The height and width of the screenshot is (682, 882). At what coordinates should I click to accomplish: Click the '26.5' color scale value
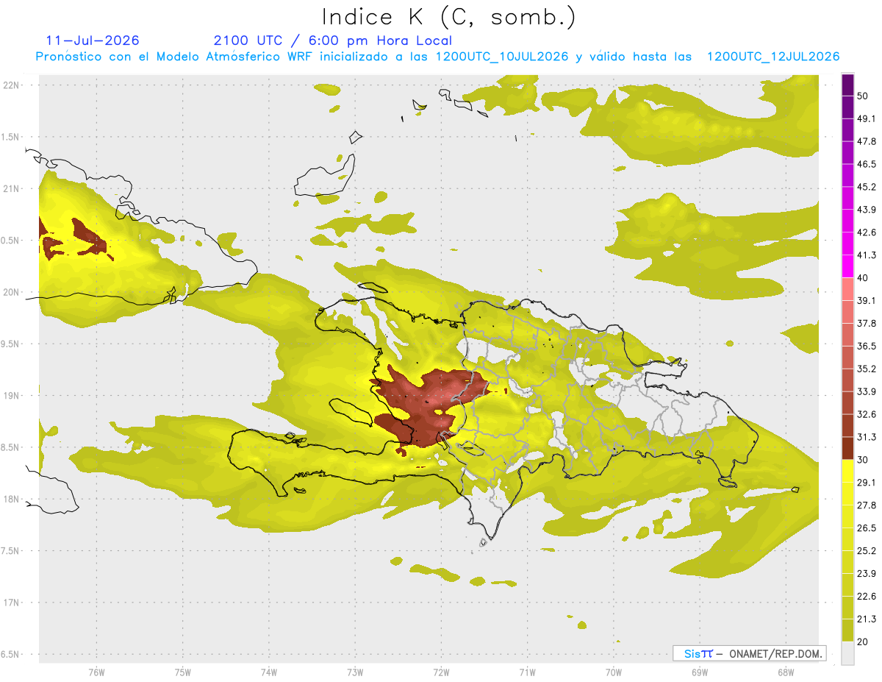click(867, 528)
